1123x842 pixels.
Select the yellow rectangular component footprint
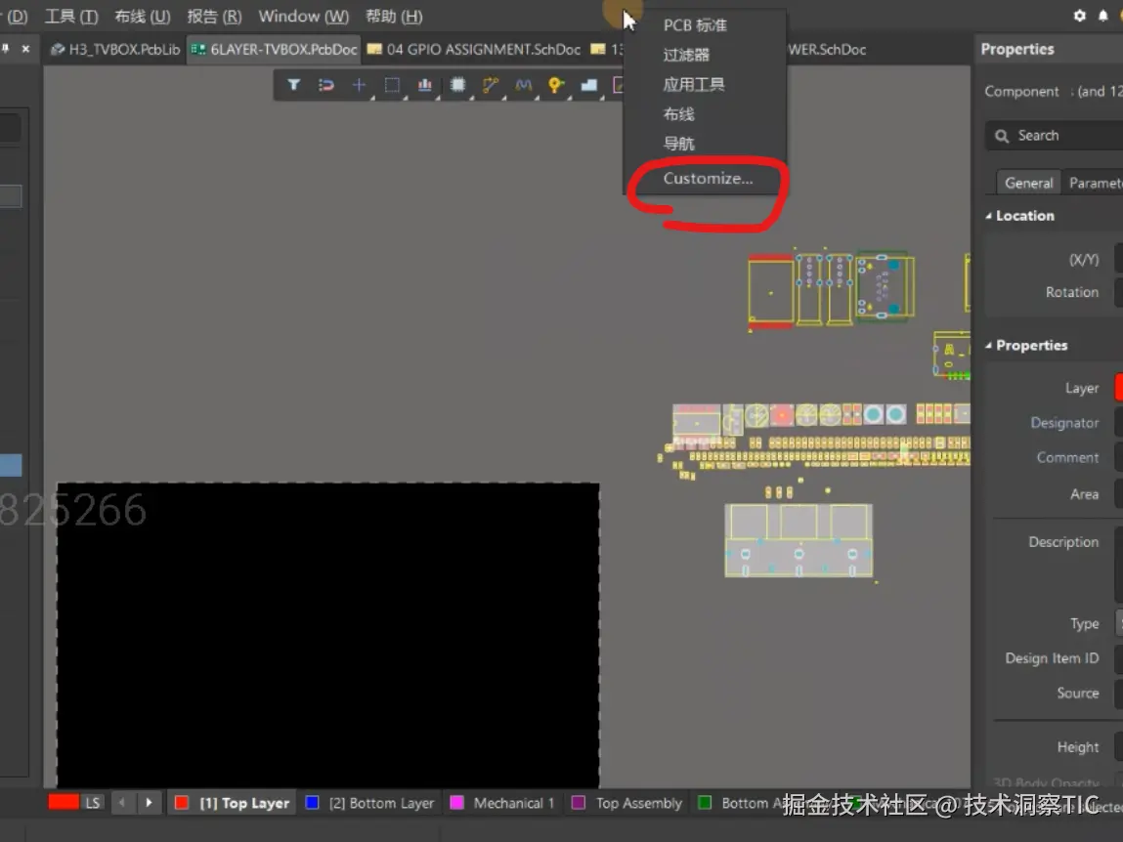770,292
